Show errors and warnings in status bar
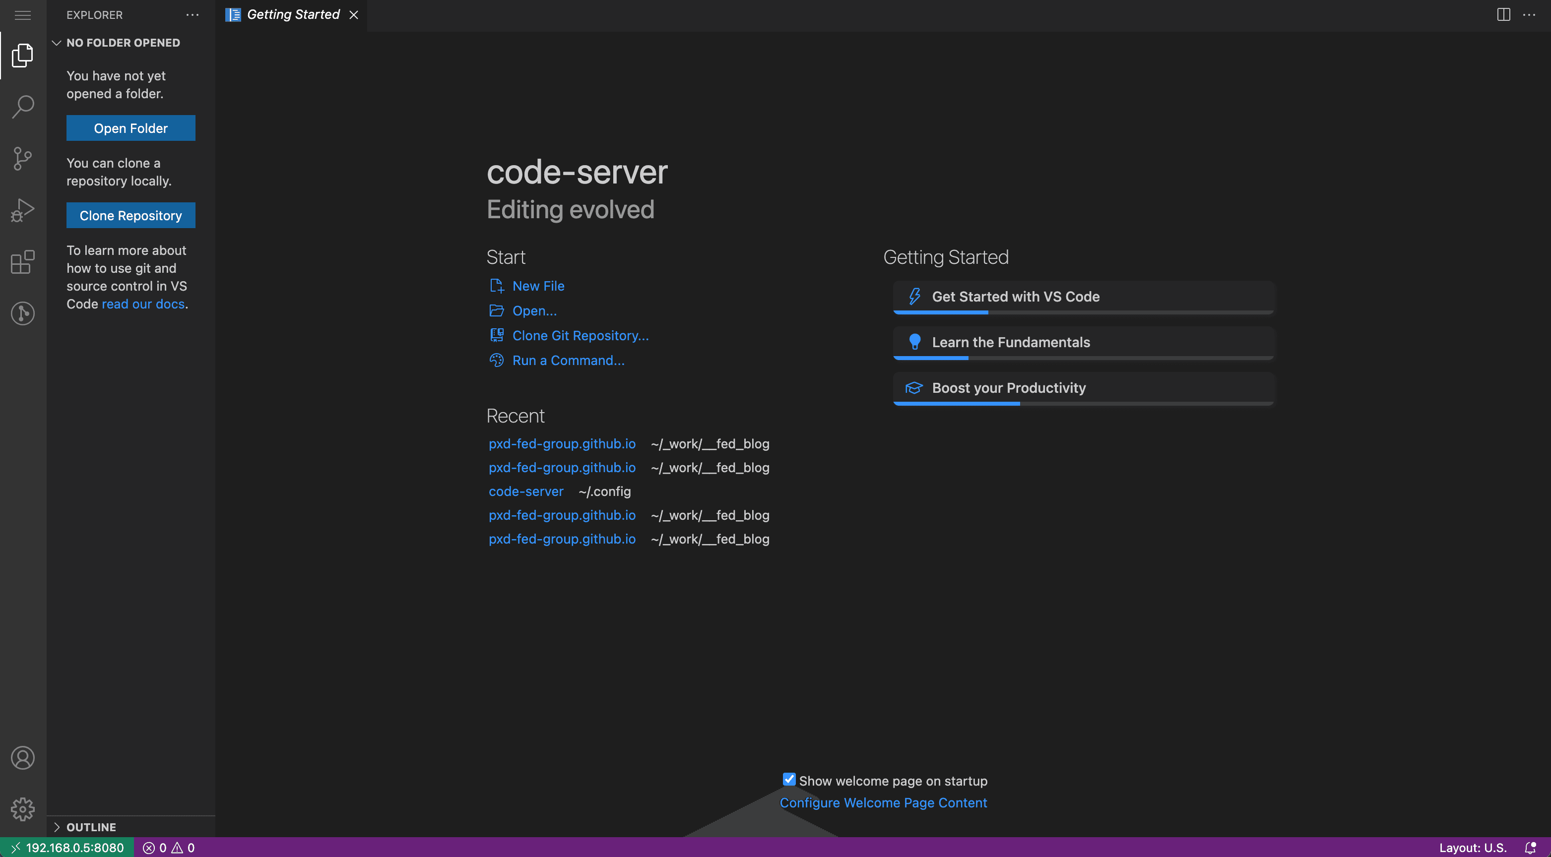Image resolution: width=1551 pixels, height=857 pixels. click(169, 848)
